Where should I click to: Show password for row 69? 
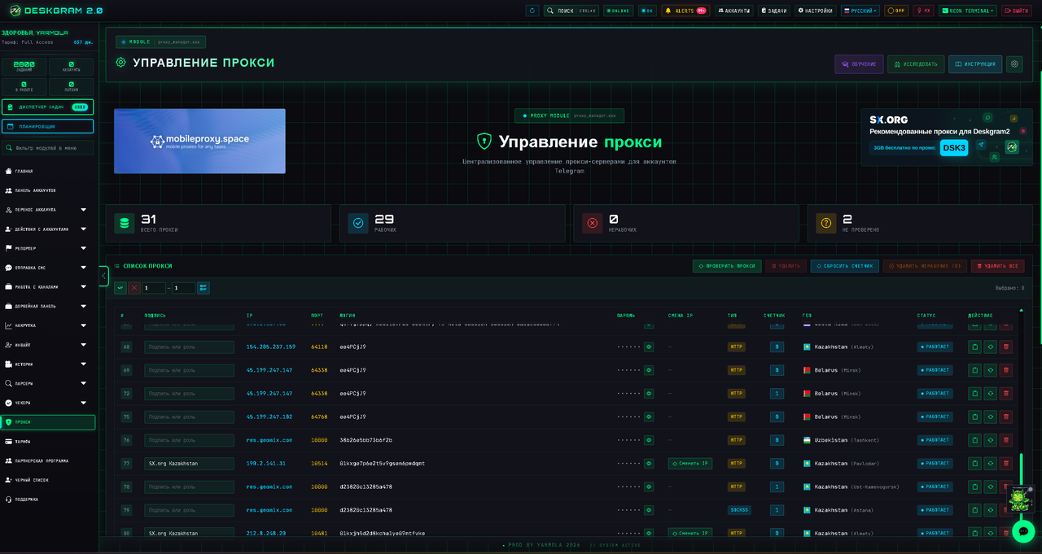(649, 370)
